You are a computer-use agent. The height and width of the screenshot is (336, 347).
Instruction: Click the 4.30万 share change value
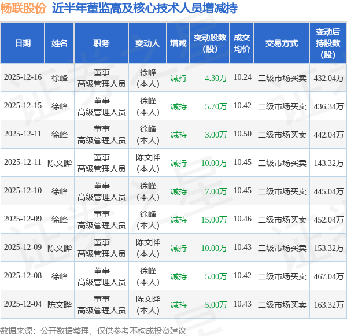tap(216, 78)
